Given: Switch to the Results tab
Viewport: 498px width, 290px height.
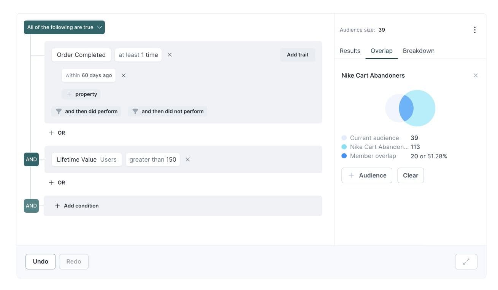Looking at the screenshot, I should pos(350,51).
